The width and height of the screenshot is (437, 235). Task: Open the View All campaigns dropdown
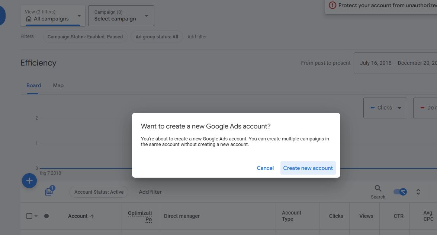53,16
